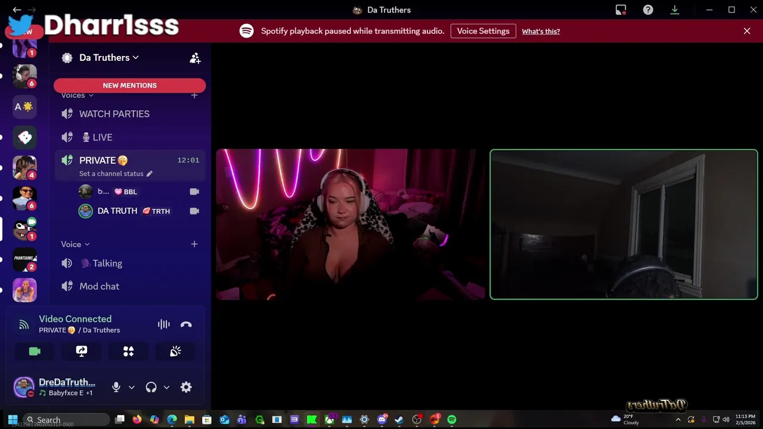Open server icon with 4 badge
763x429 pixels.
click(x=24, y=168)
